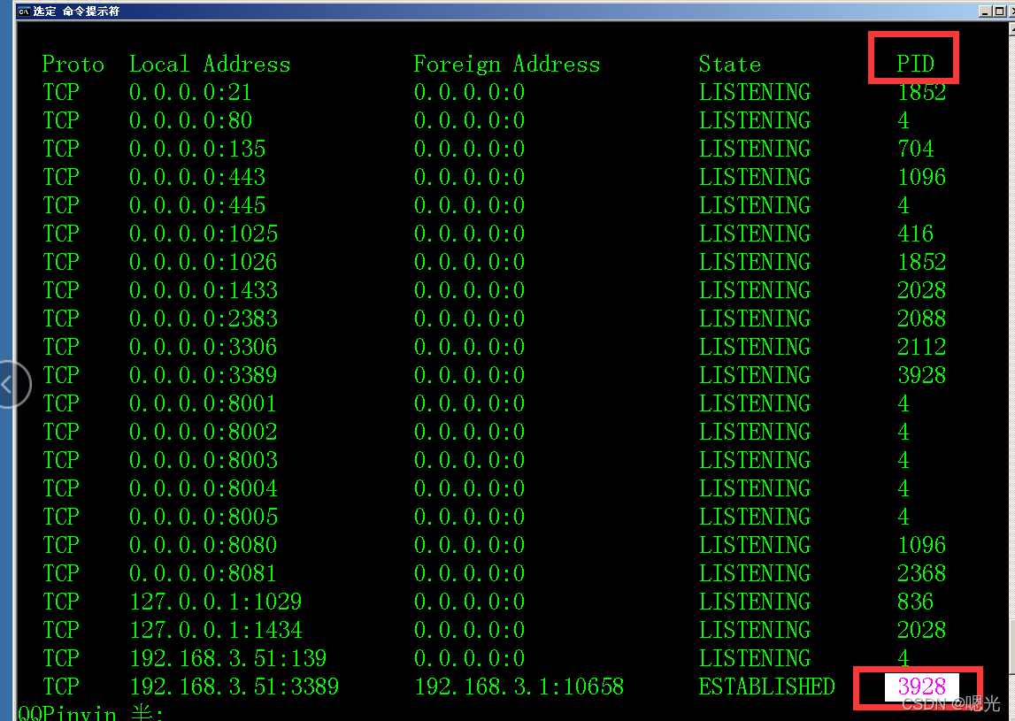Click the command prompt window title text
This screenshot has height=721, width=1015.
[76, 11]
